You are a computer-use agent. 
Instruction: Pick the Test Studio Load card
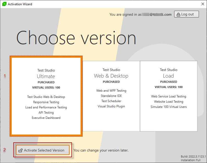[x=169, y=96]
